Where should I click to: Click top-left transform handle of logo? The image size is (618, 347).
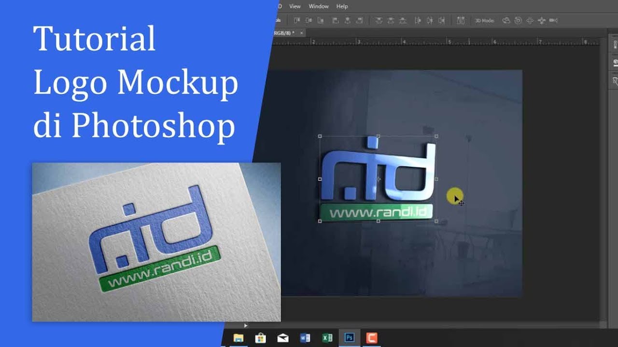click(320, 136)
